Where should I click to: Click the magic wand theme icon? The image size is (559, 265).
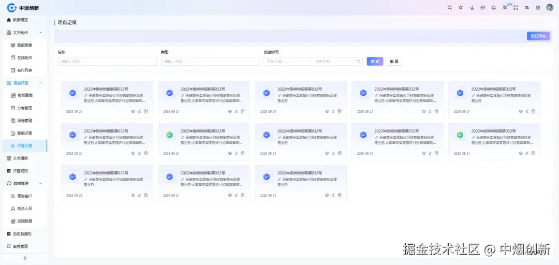point(472,7)
